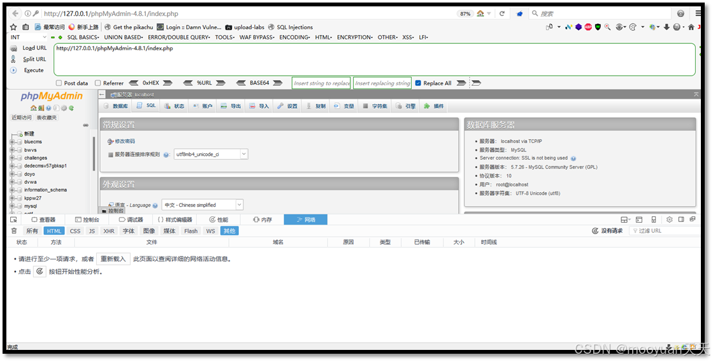The height and width of the screenshot is (362, 713).
Task: Click the bookmark star icon
Action: click(13, 27)
